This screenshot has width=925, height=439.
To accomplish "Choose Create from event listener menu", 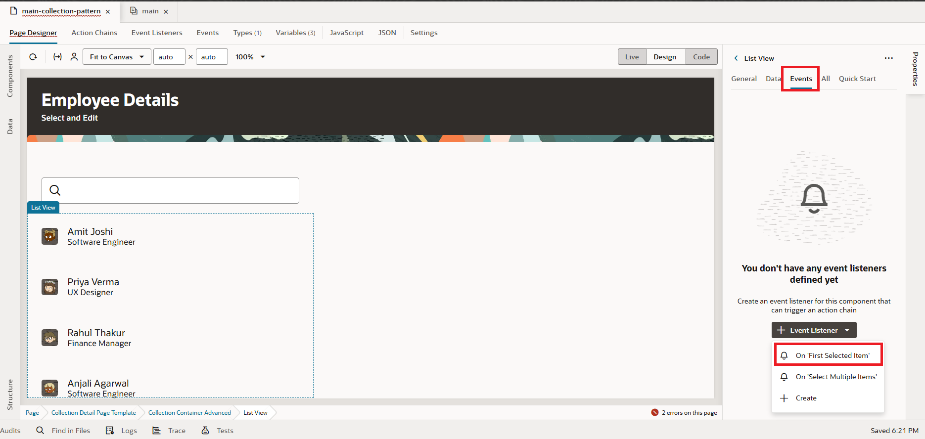I will point(829,398).
